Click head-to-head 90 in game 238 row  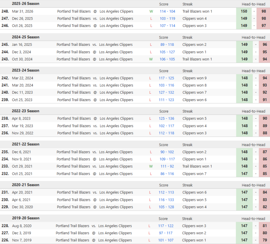tap(265, 119)
